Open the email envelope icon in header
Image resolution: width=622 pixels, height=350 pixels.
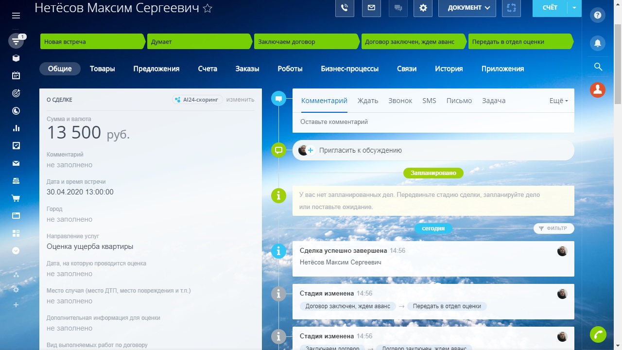(371, 8)
